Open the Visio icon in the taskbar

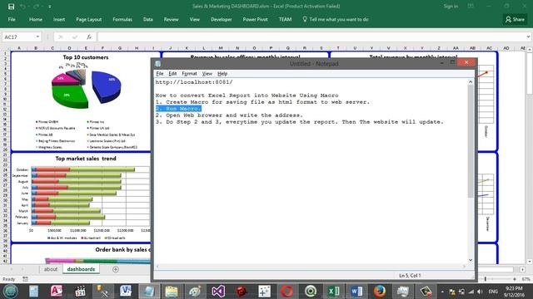126,292
